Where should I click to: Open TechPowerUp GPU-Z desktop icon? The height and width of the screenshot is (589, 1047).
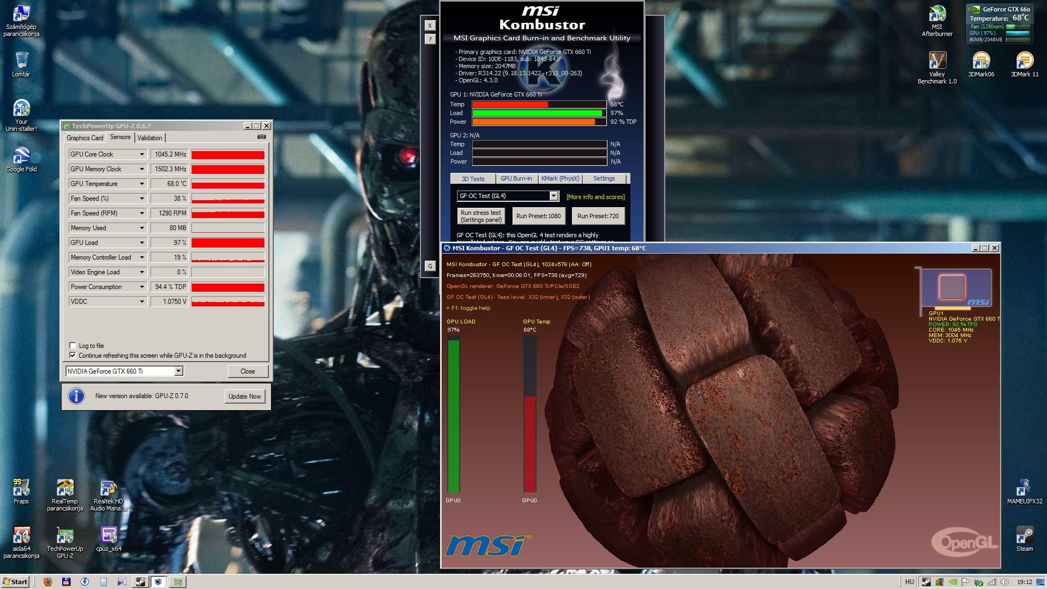click(65, 543)
